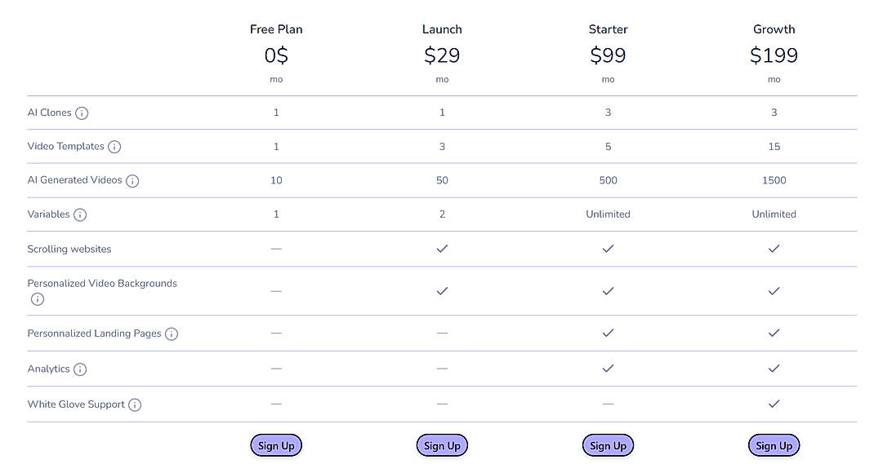Image resolution: width=874 pixels, height=473 pixels.
Task: Sign Up for the Growth plan
Action: pyautogui.click(x=774, y=445)
